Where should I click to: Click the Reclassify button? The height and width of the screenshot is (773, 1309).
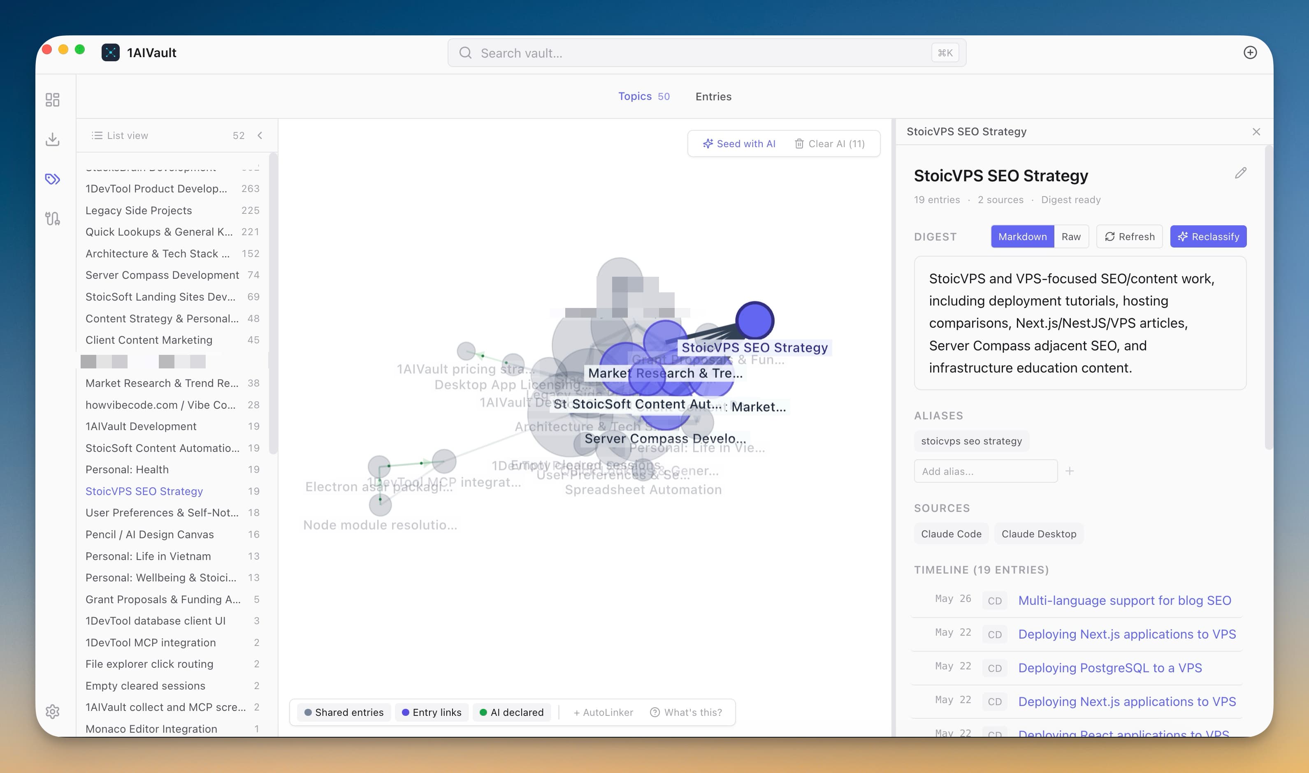point(1209,237)
